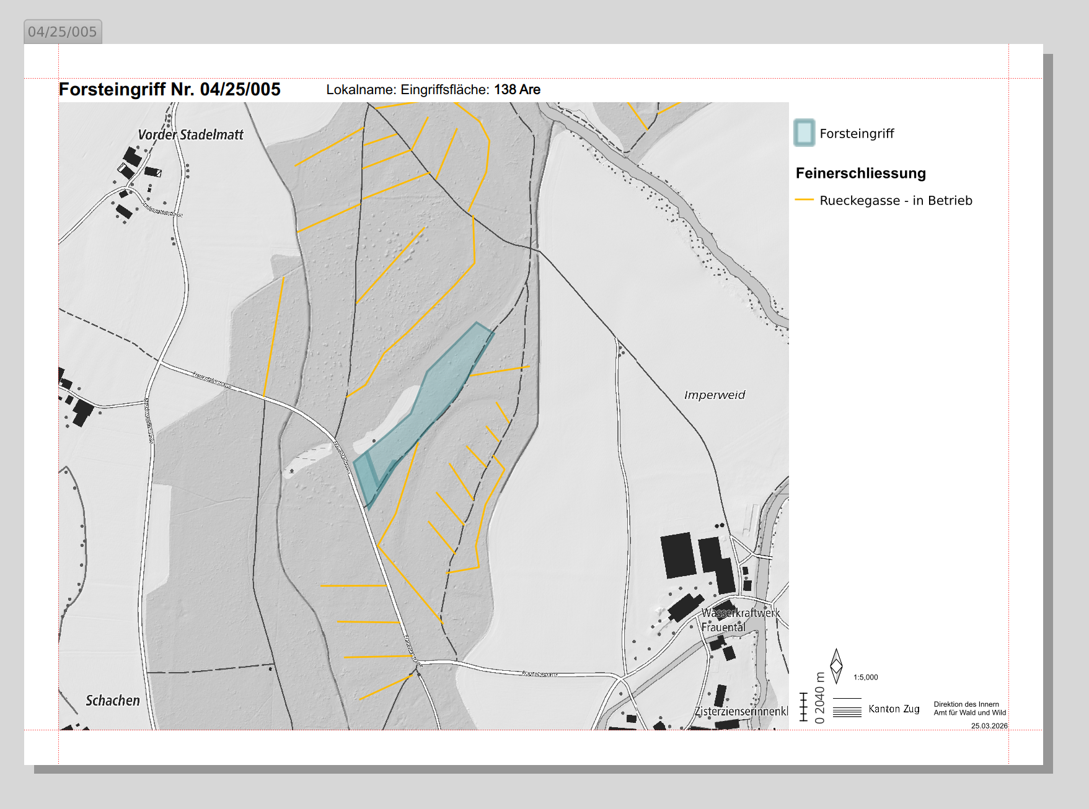Select the 1:5,000 scale text
Screen dimensions: 1089x809
point(865,677)
